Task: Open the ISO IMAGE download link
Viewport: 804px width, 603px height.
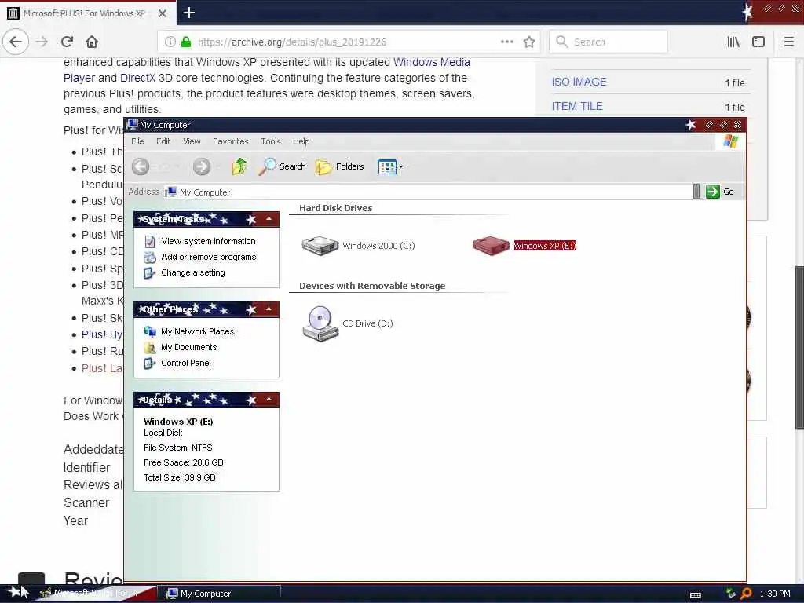Action: [579, 82]
